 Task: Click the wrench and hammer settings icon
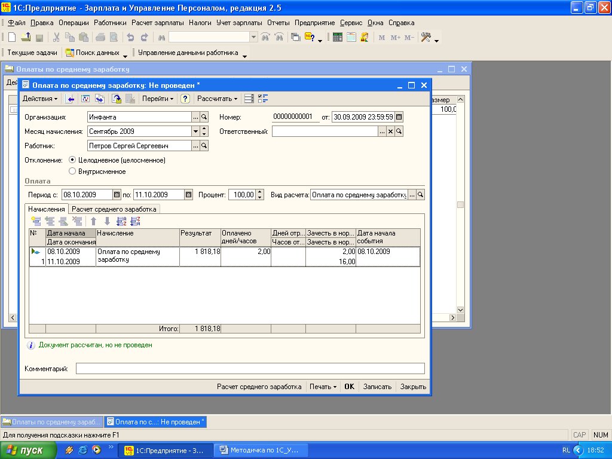pos(426,37)
